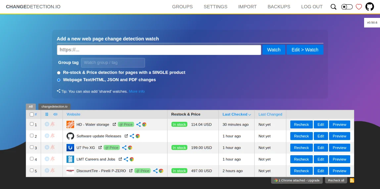Screen dimensions: 380x189
Task: Sort by the Last Changed column header
Action: (x=270, y=115)
